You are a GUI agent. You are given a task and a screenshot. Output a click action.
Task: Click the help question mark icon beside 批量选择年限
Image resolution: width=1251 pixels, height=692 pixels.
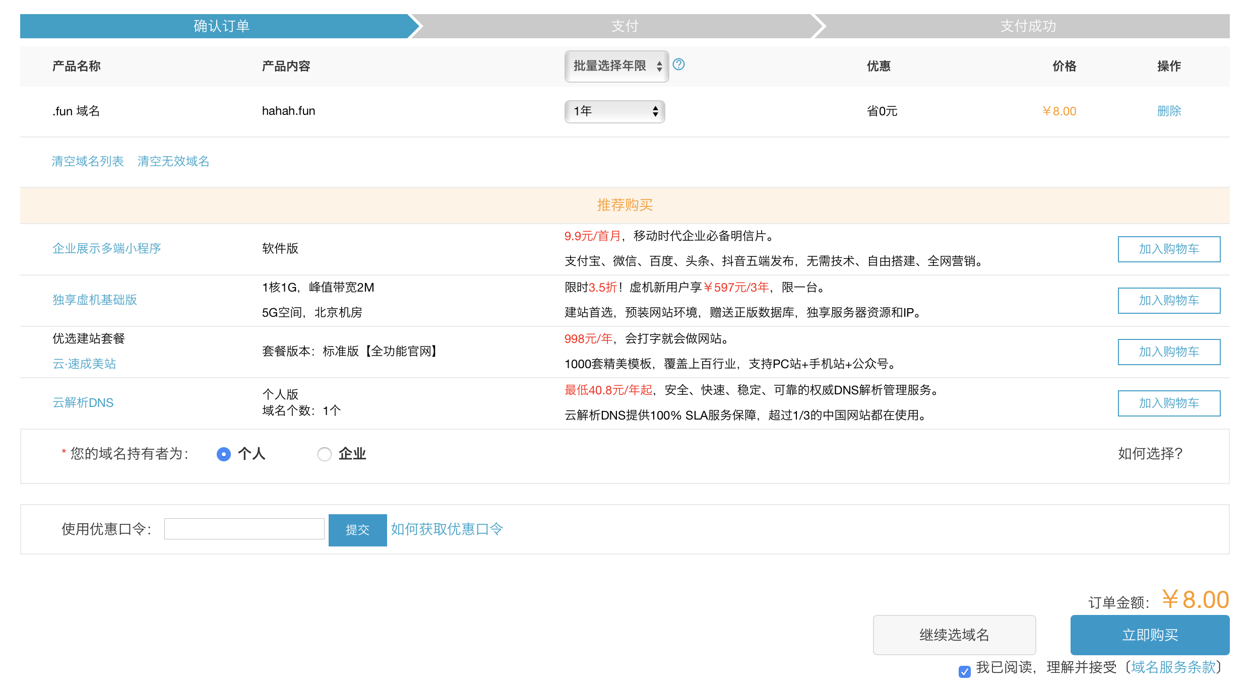tap(678, 65)
